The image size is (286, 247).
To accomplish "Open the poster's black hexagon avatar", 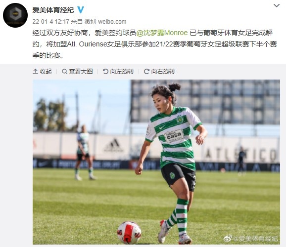I will tap(15, 15).
